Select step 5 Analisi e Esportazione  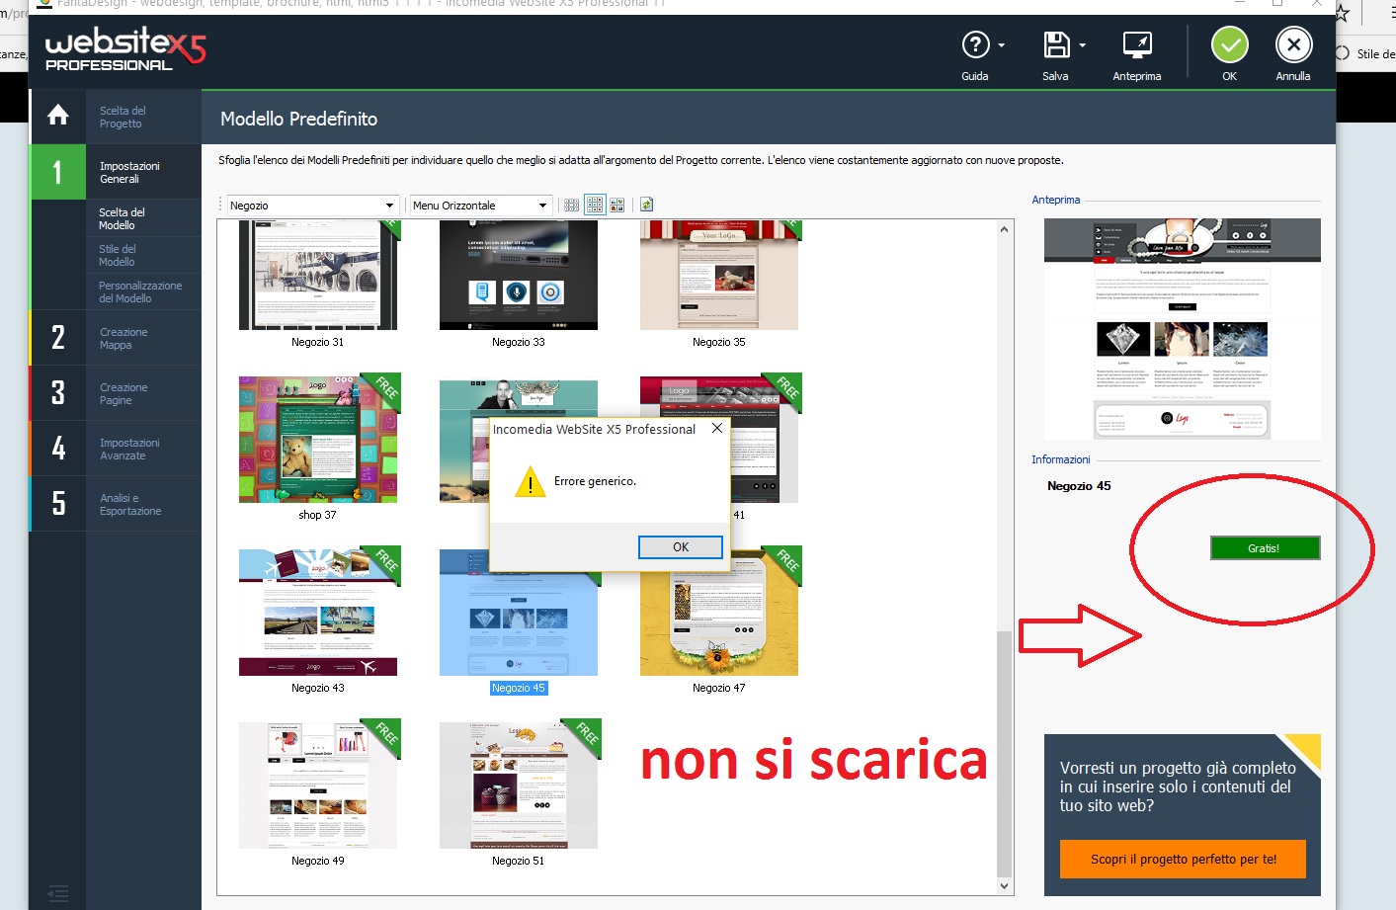tap(117, 504)
